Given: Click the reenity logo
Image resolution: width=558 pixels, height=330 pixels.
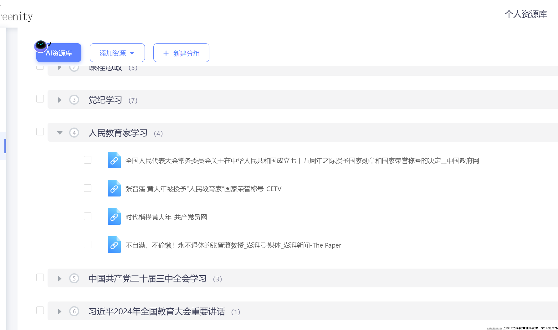Looking at the screenshot, I should [x=16, y=16].
